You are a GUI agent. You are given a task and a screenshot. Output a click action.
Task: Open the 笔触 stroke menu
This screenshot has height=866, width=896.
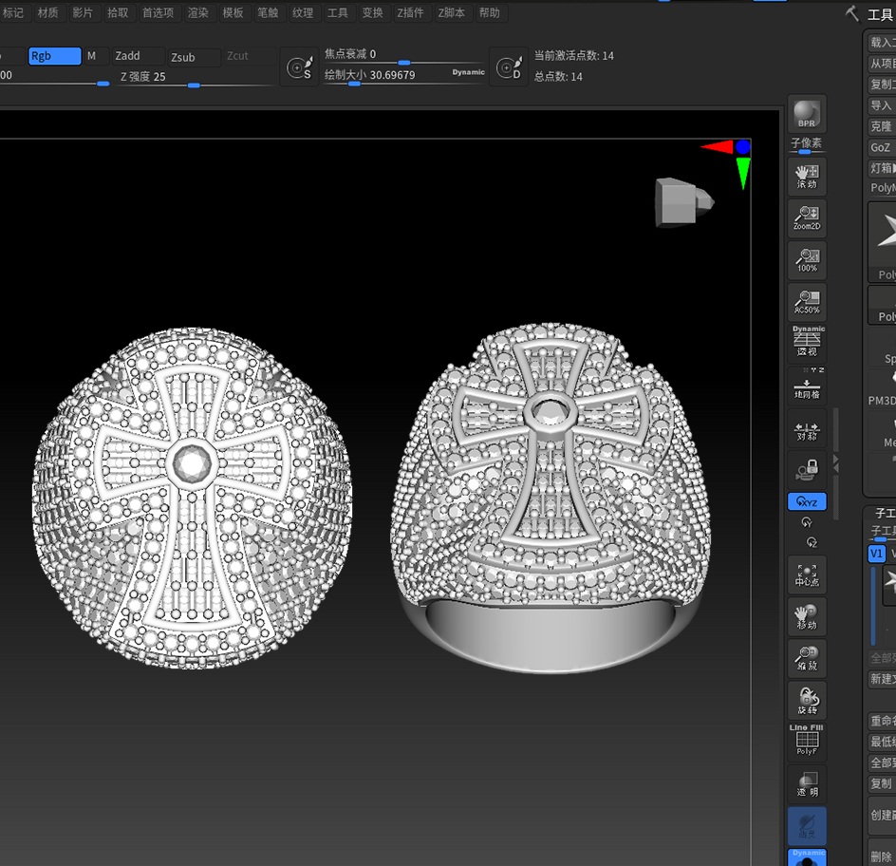pos(268,13)
